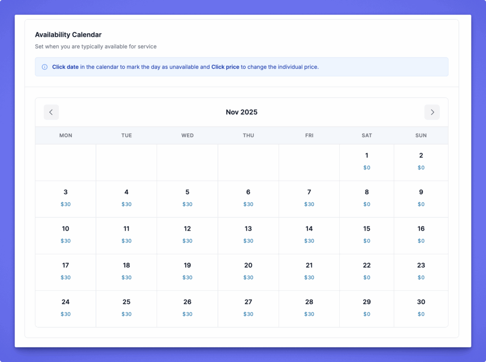The image size is (486, 362).
Task: Toggle availability for date 1
Action: [366, 155]
